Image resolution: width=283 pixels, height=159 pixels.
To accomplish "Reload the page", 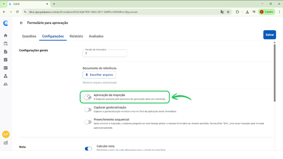I will (x=17, y=12).
